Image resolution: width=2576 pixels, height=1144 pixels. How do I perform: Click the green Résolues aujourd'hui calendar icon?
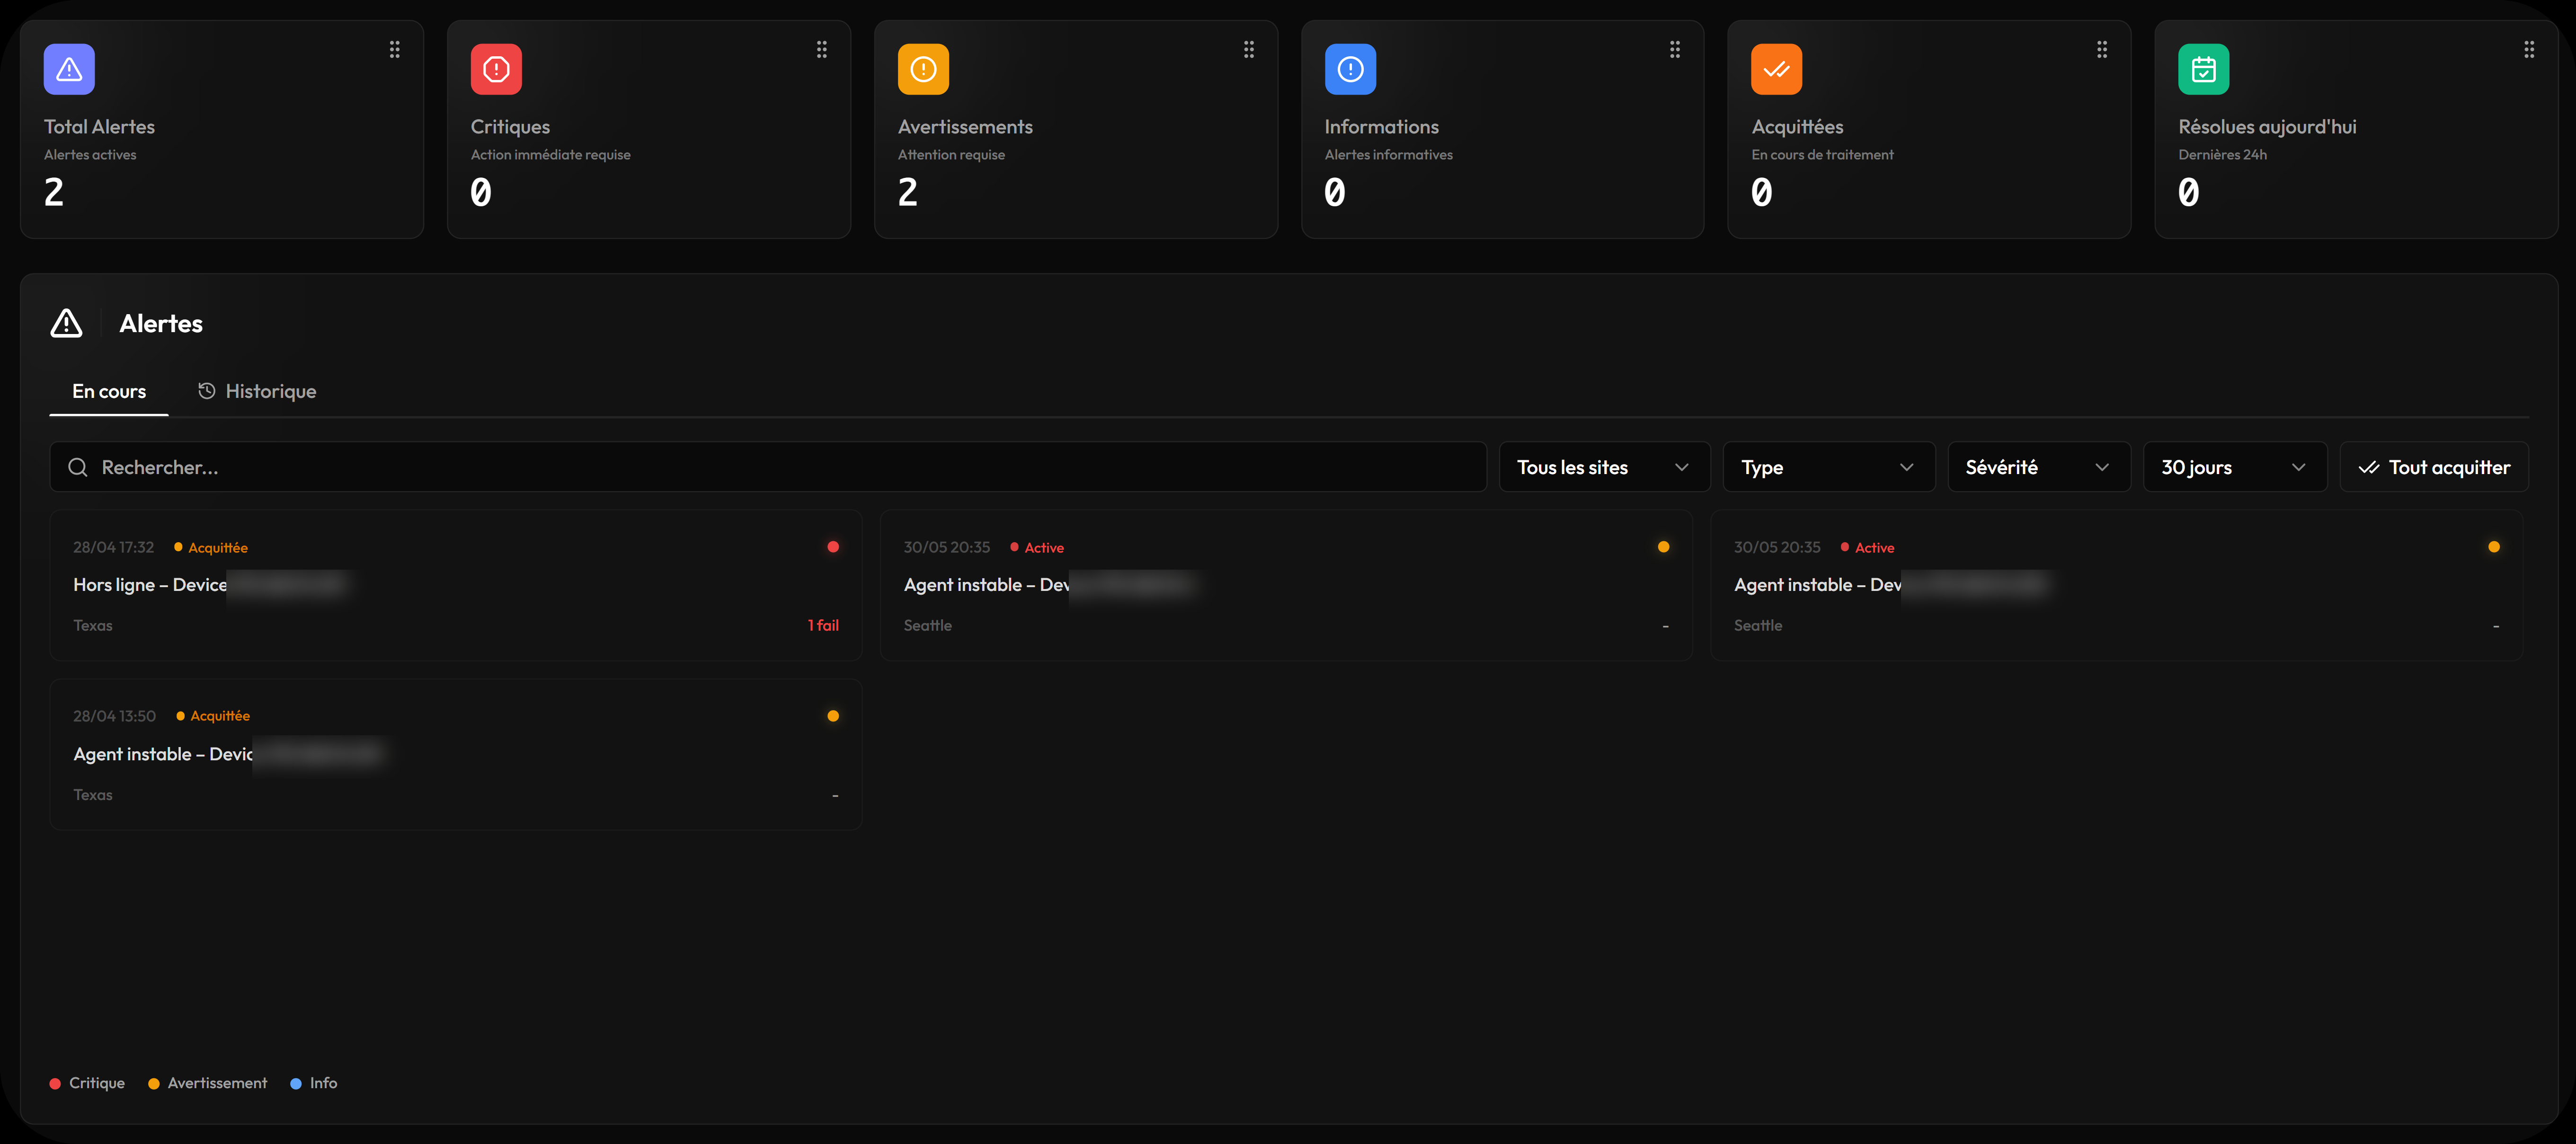pyautogui.click(x=2204, y=69)
